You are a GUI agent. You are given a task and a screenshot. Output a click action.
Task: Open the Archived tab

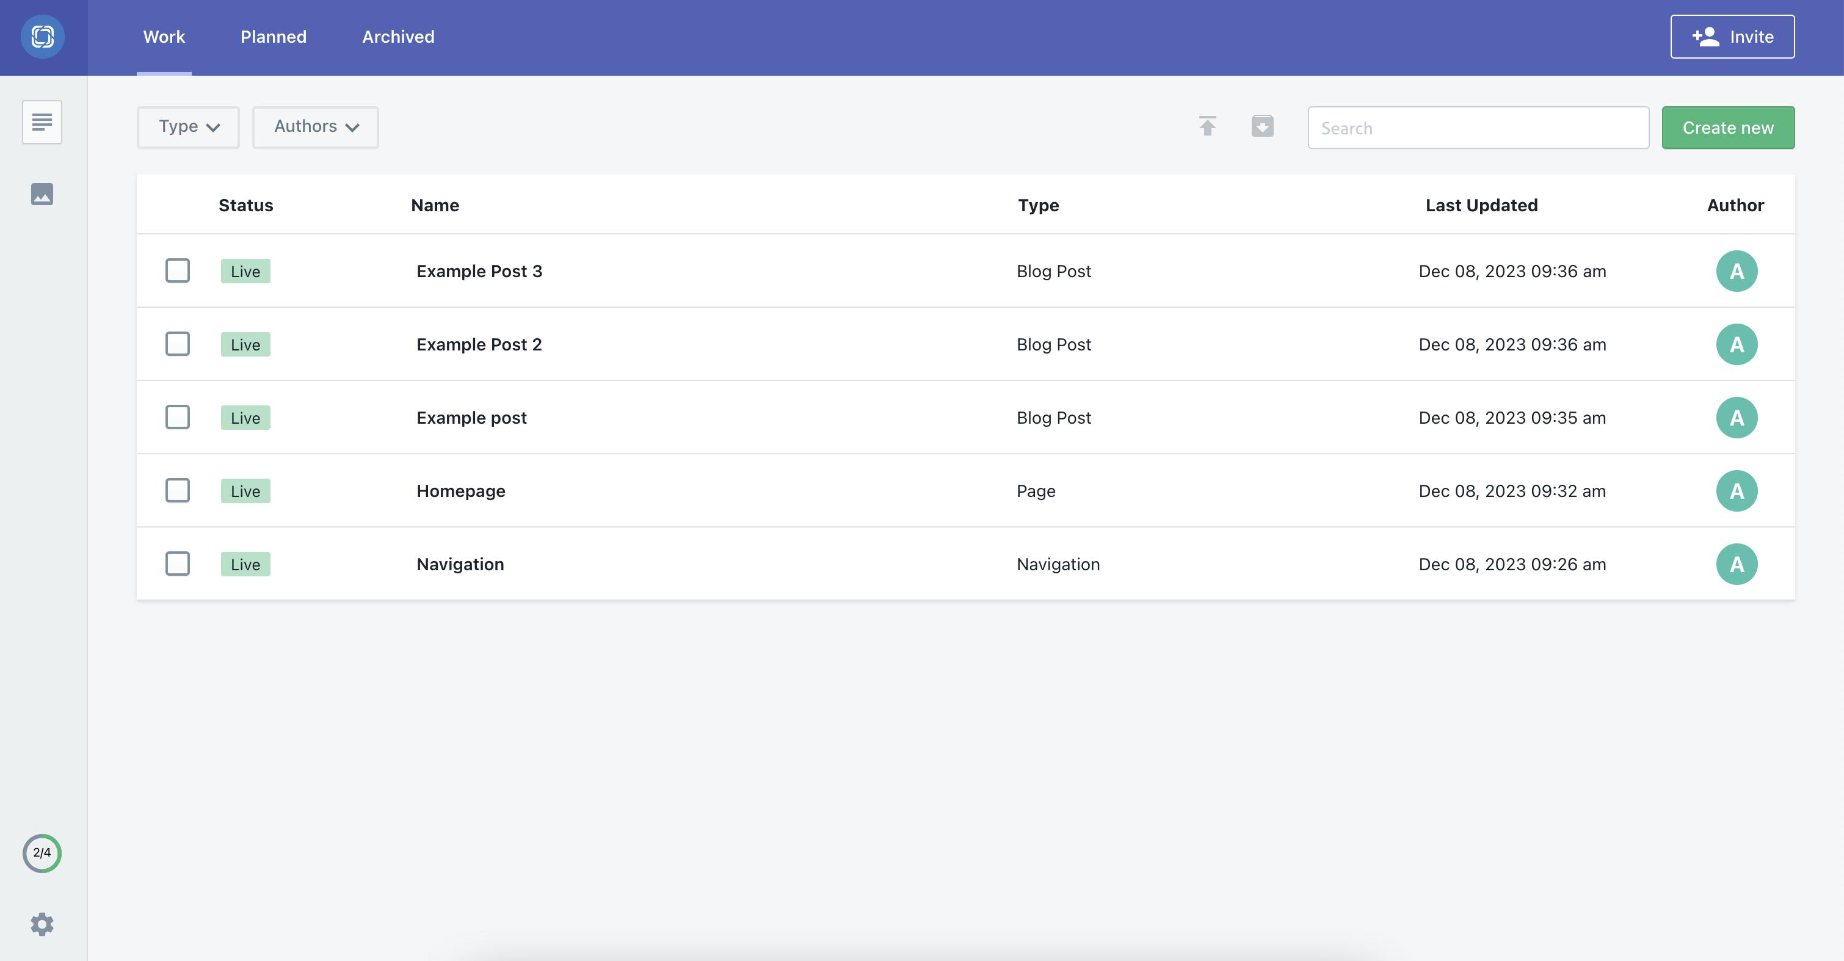tap(398, 37)
